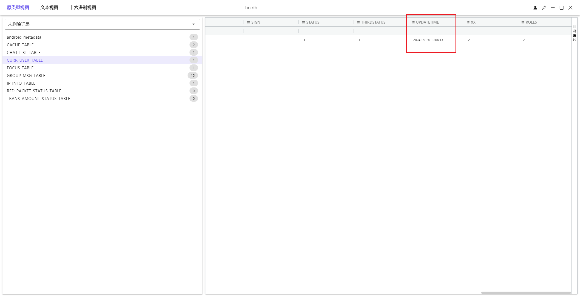Screen dimensions: 580x296
Task: Open the CHAT LIST TABLE entry
Action: tap(102, 52)
